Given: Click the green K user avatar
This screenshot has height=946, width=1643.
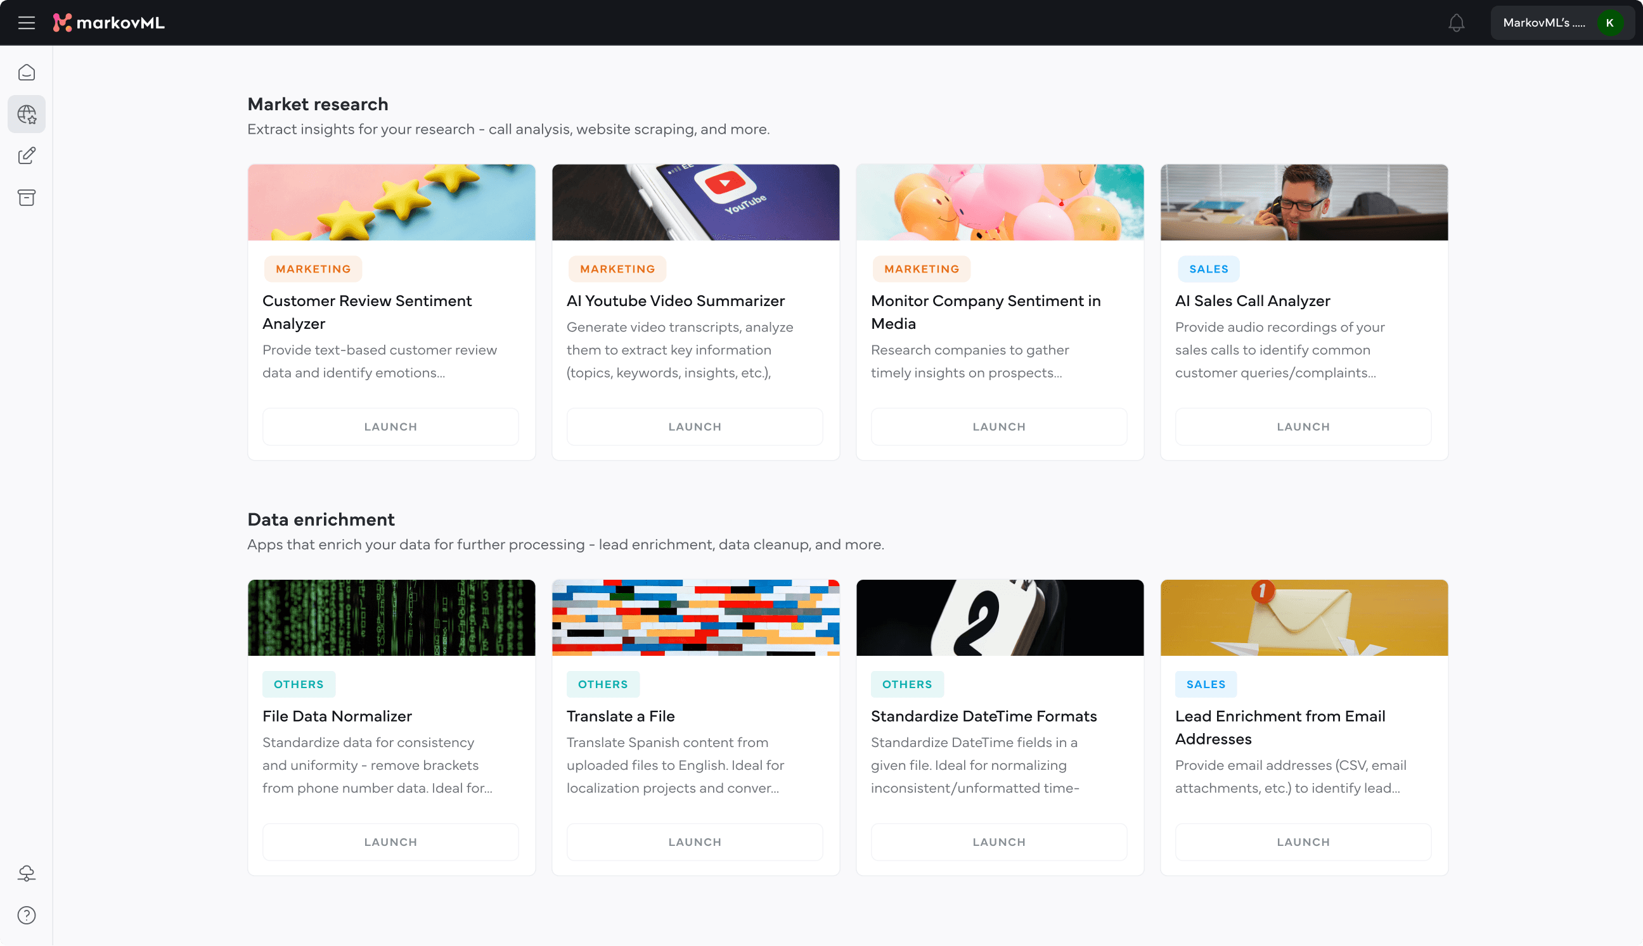Looking at the screenshot, I should (x=1609, y=23).
